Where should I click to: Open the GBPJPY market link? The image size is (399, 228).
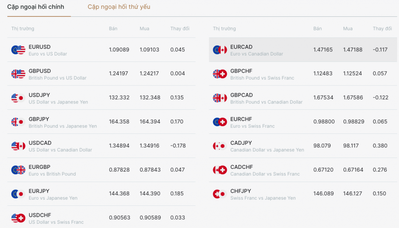pos(39,119)
